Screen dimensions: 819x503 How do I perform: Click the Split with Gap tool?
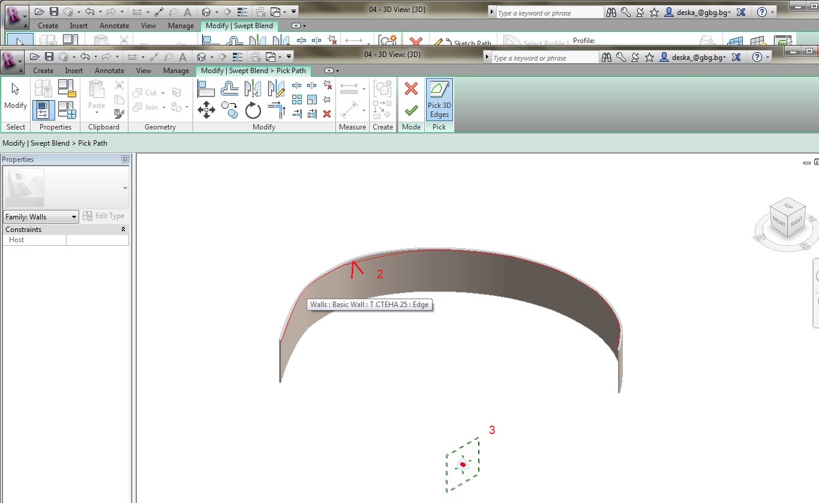click(x=312, y=85)
